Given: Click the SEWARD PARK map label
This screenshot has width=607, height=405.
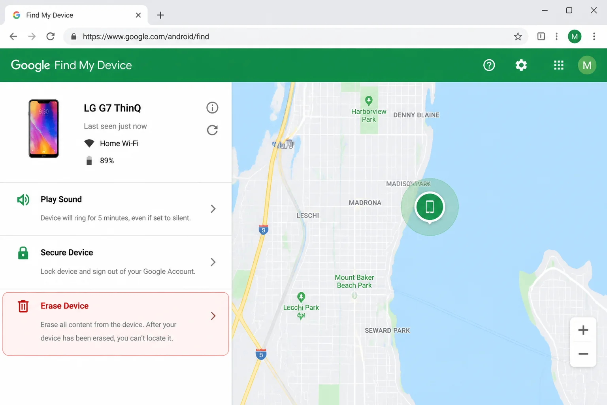Looking at the screenshot, I should point(387,330).
